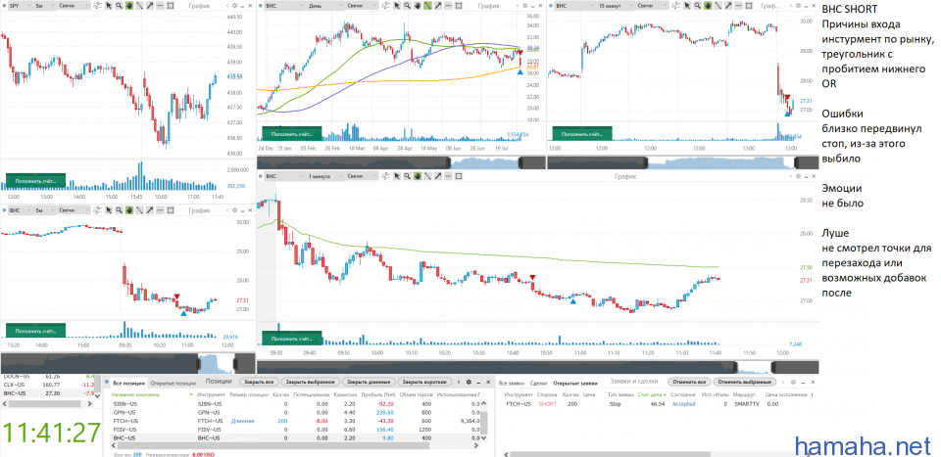Viewport: 941px width, 457px height.
Task: Toggle hand pan tool in BHC 1-minute chart
Action: 418,176
